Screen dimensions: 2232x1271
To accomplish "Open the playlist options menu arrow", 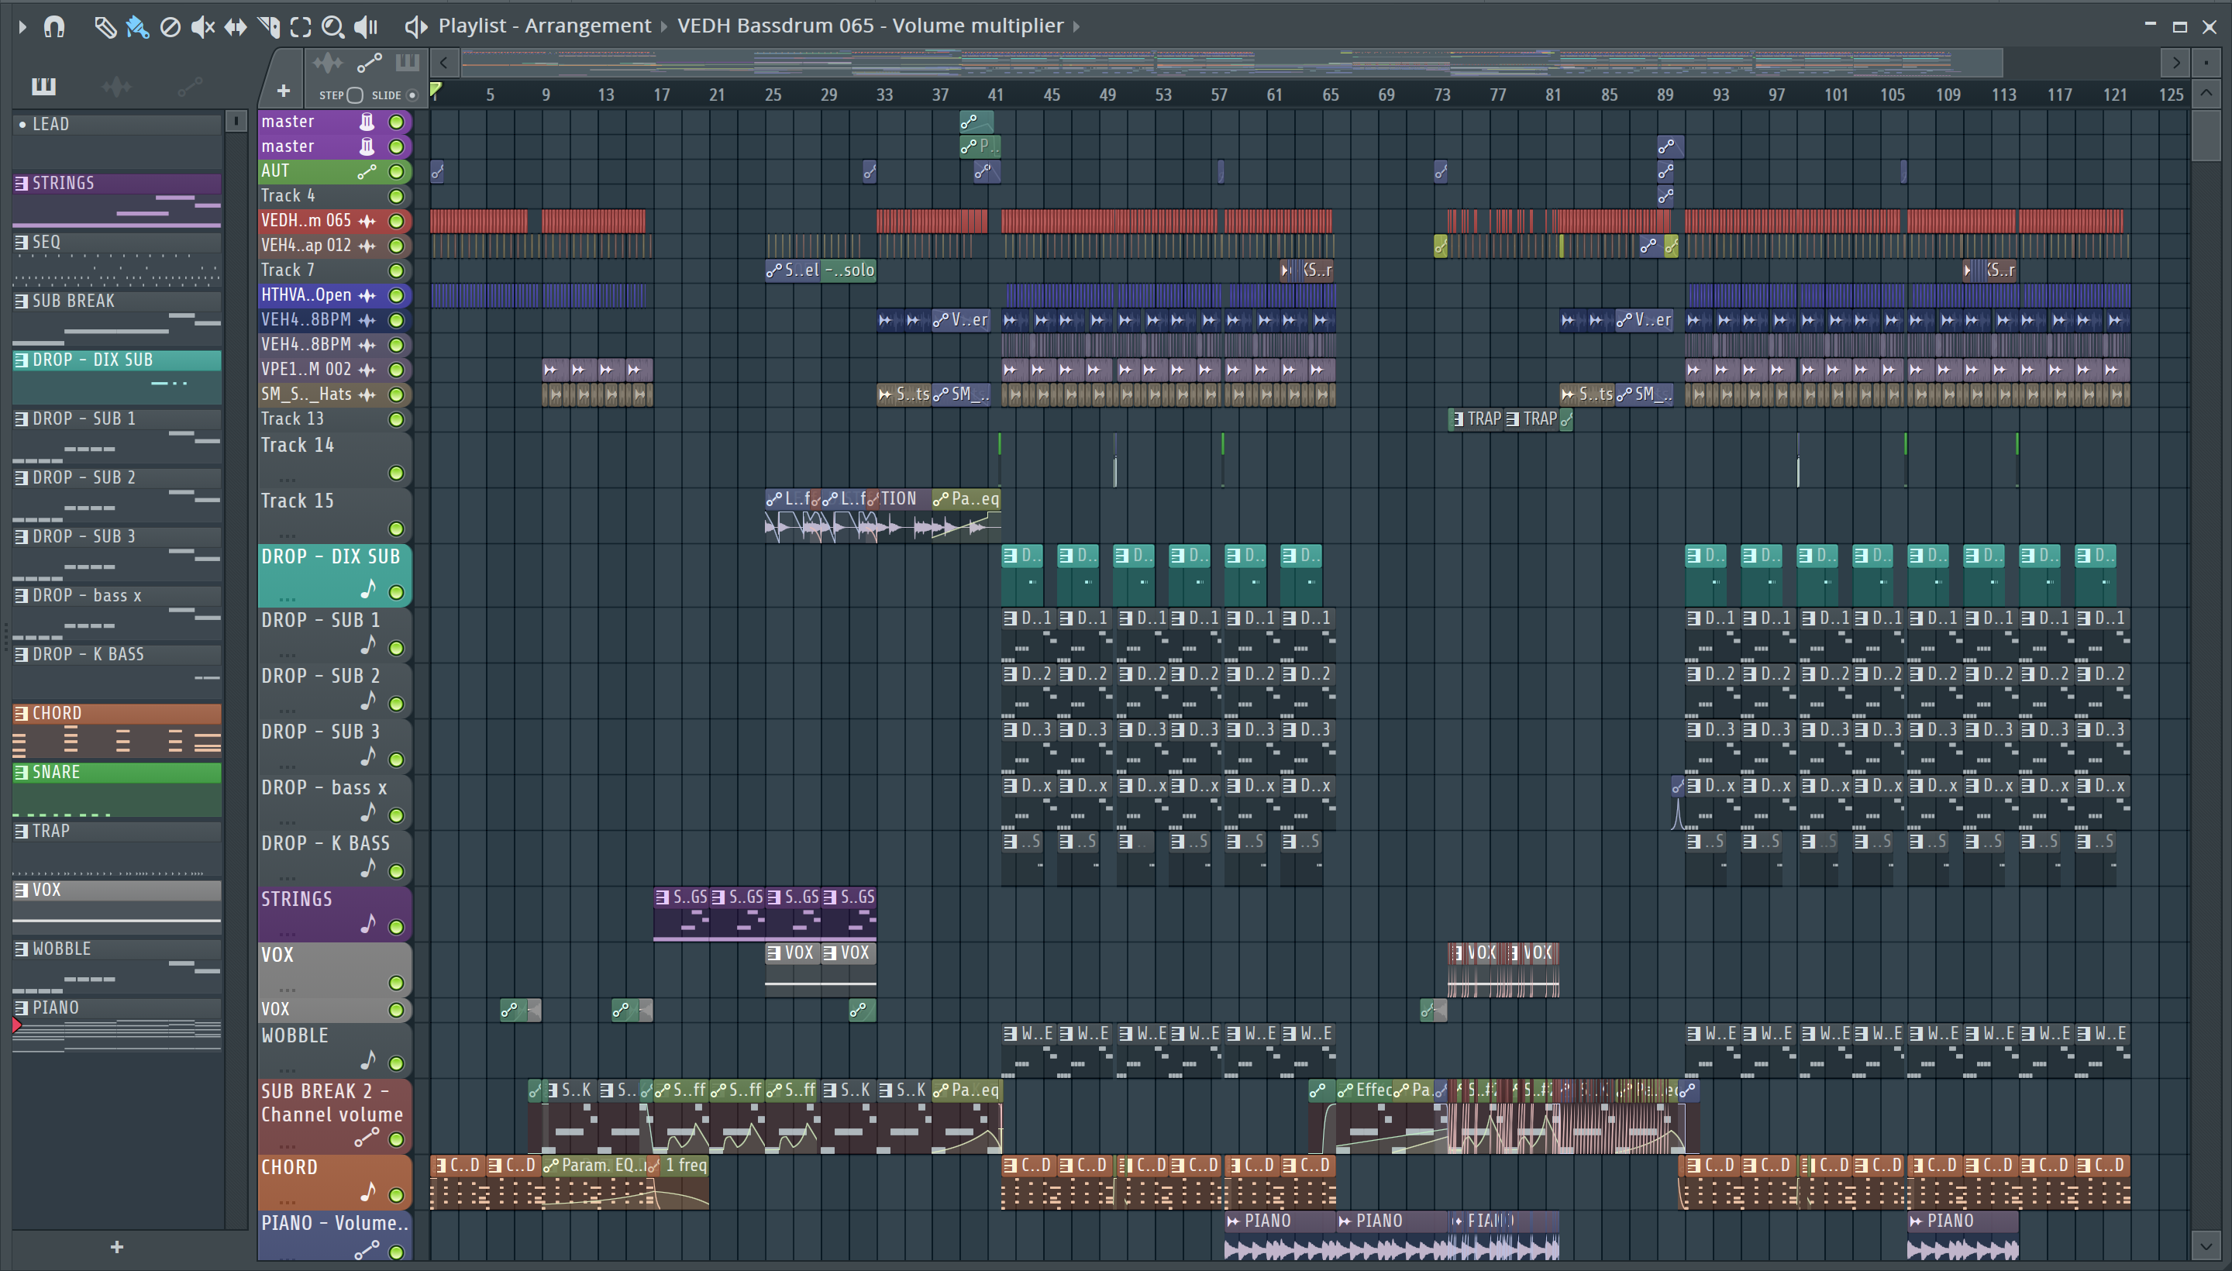I will click(22, 27).
